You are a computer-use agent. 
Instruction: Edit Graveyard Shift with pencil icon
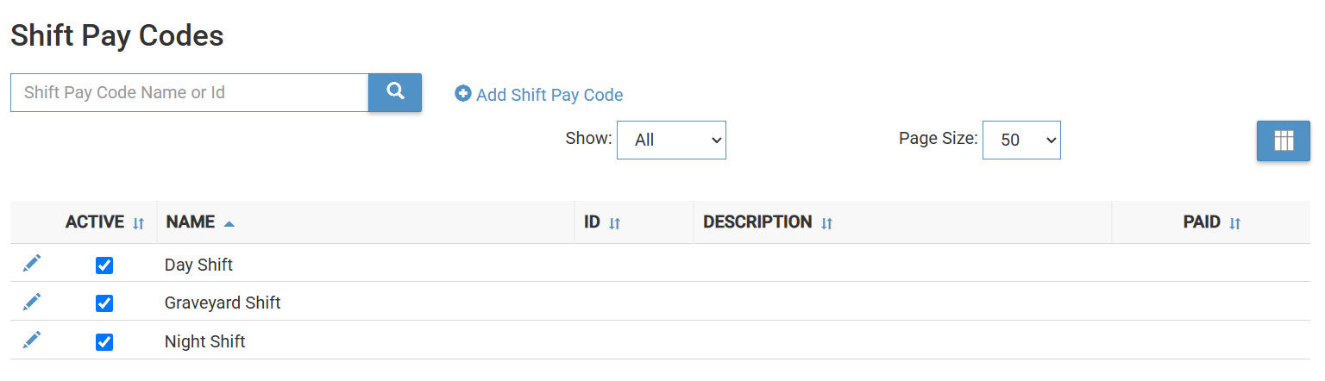click(x=32, y=302)
